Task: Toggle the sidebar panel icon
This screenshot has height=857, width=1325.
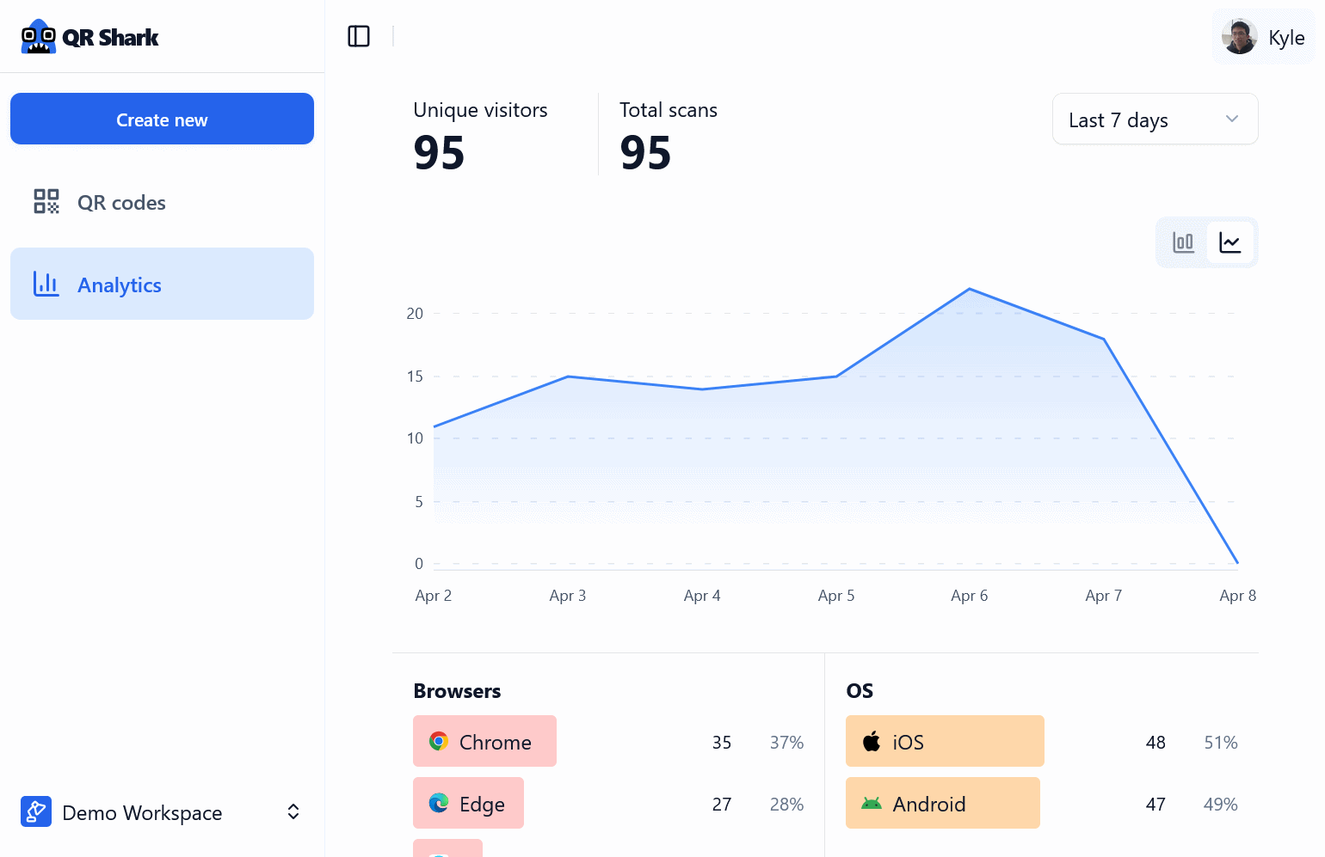Action: pos(359,36)
